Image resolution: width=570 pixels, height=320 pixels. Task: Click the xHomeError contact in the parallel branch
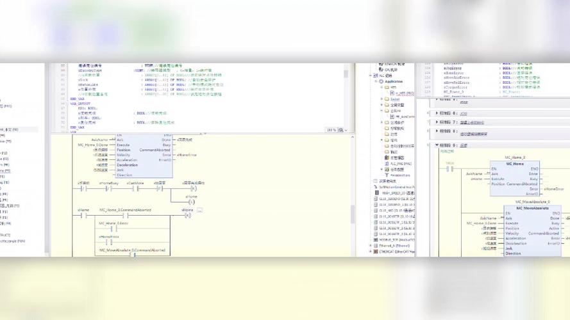(109, 243)
